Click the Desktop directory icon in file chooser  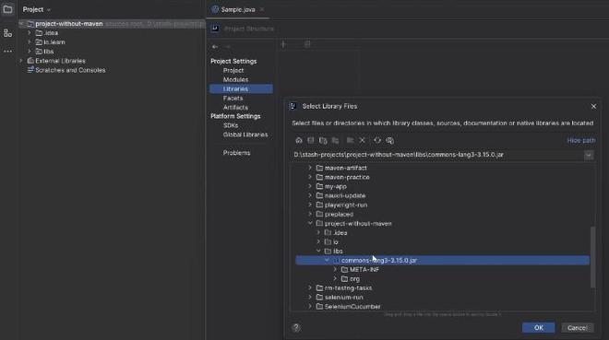pyautogui.click(x=311, y=140)
